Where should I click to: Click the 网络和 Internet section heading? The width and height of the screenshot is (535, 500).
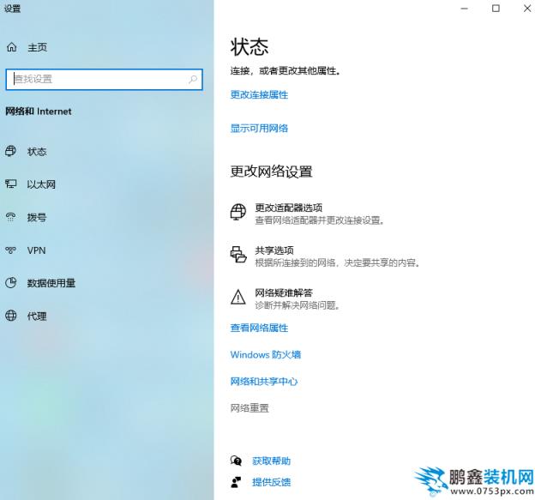pos(39,111)
